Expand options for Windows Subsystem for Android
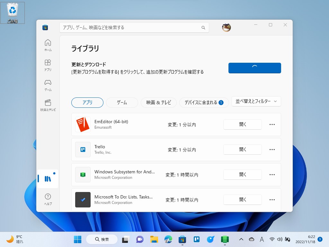The width and height of the screenshot is (329, 247). coord(272,174)
